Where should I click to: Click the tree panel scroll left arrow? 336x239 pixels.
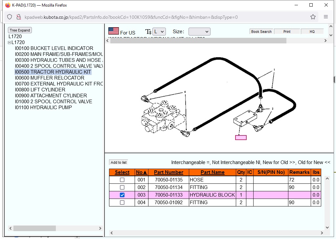pos(11,228)
